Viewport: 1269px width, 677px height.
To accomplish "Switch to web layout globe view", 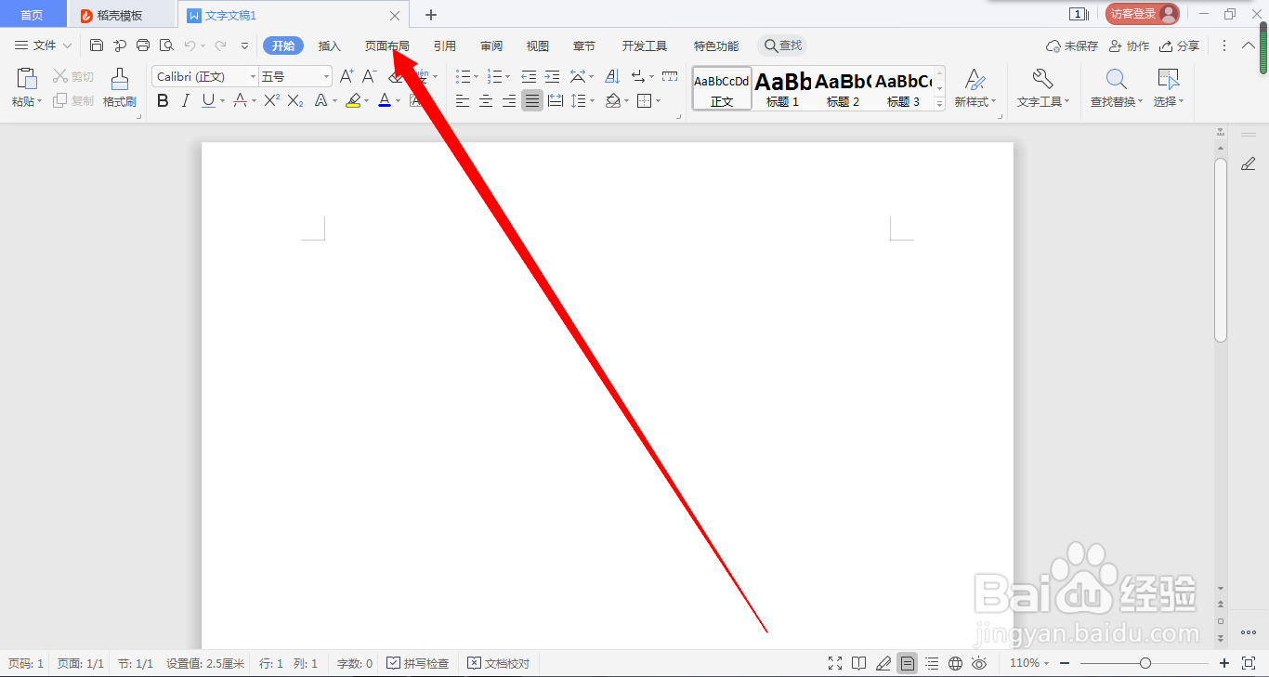I will click(x=955, y=663).
